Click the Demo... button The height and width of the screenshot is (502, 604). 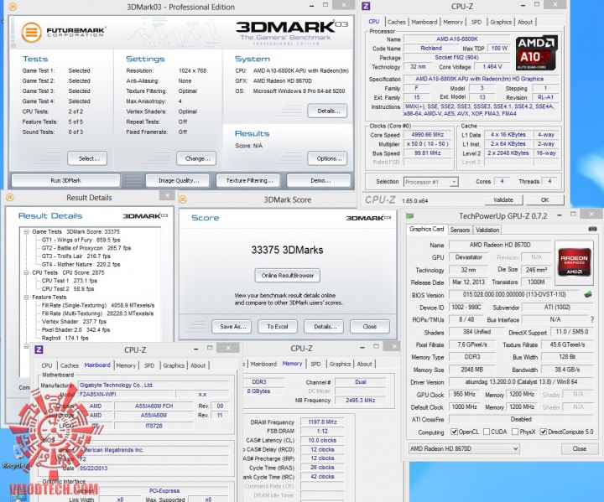point(319,180)
